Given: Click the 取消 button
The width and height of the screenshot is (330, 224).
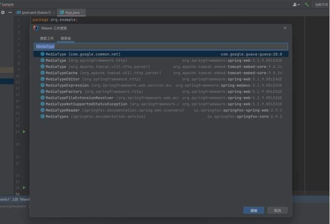Looking at the screenshot, I should coord(278,210).
